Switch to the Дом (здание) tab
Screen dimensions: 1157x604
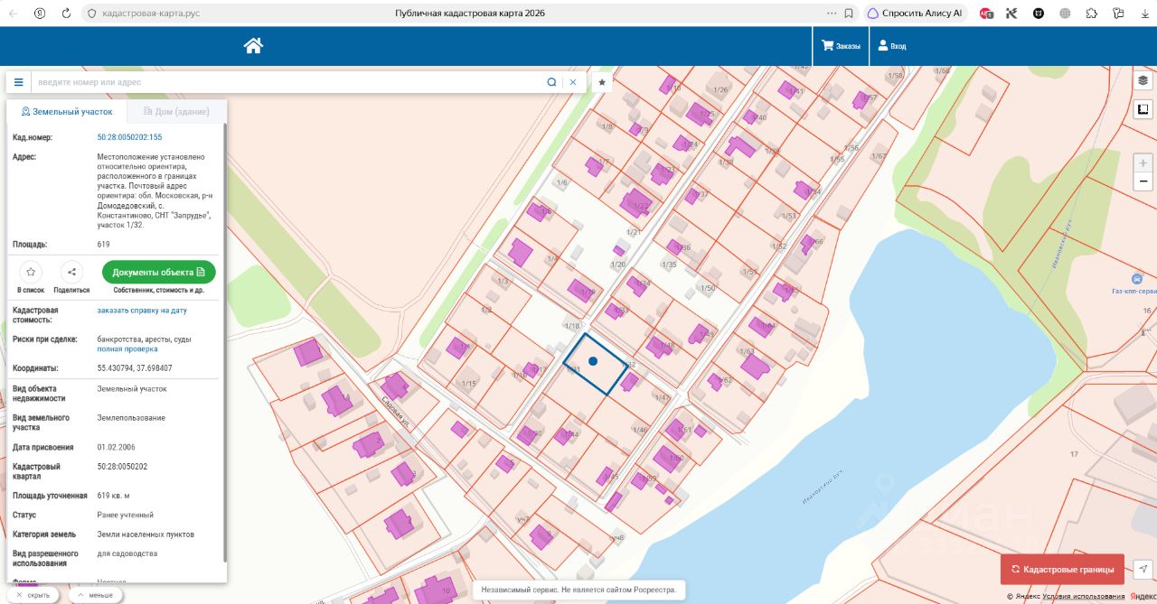176,112
